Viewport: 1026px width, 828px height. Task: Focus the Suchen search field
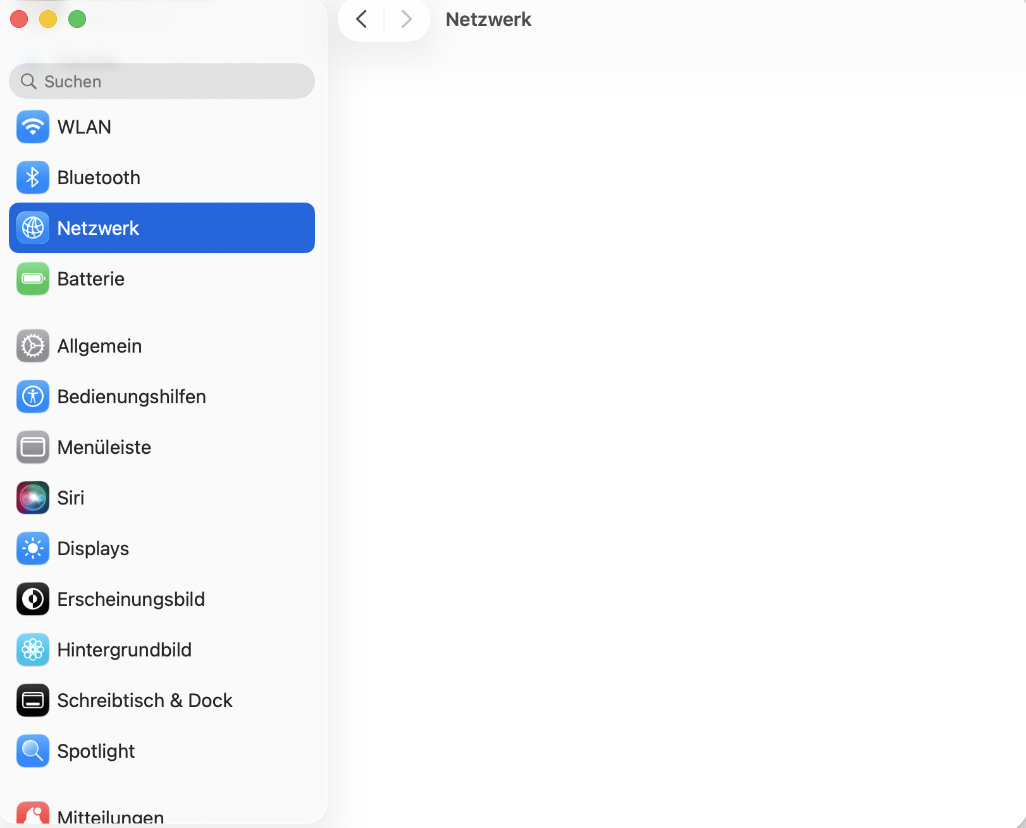171,82
